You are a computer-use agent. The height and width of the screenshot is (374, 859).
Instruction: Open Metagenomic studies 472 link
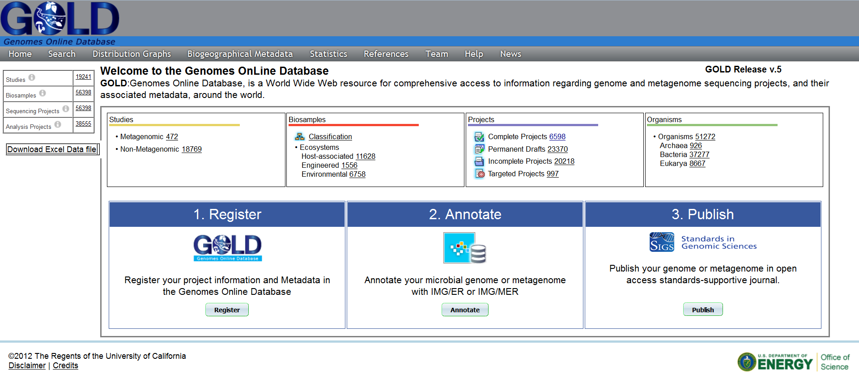[172, 136]
